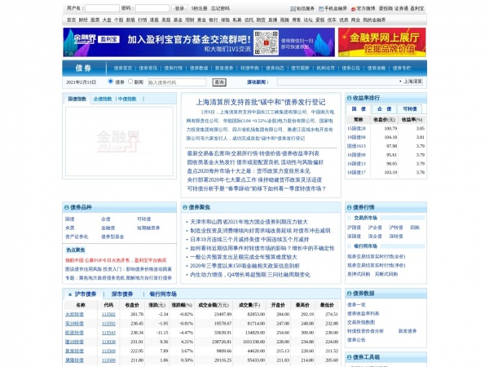
Task: Open the 固收类基金火热发行 article link
Action: coord(255,162)
